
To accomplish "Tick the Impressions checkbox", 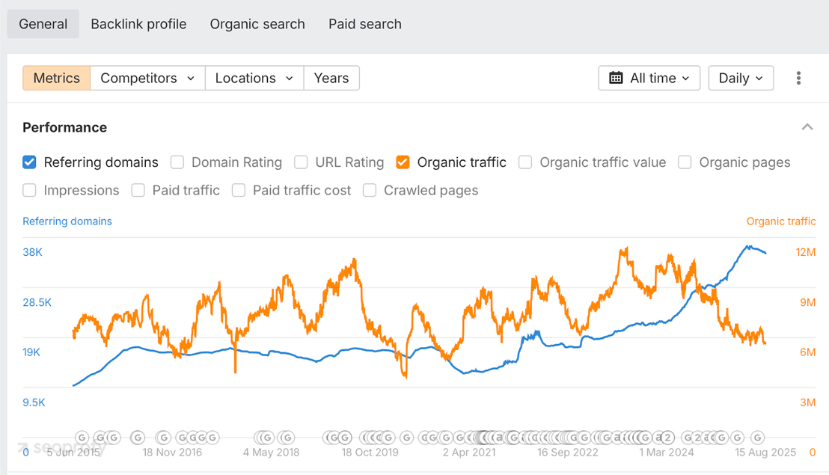I will click(x=29, y=191).
